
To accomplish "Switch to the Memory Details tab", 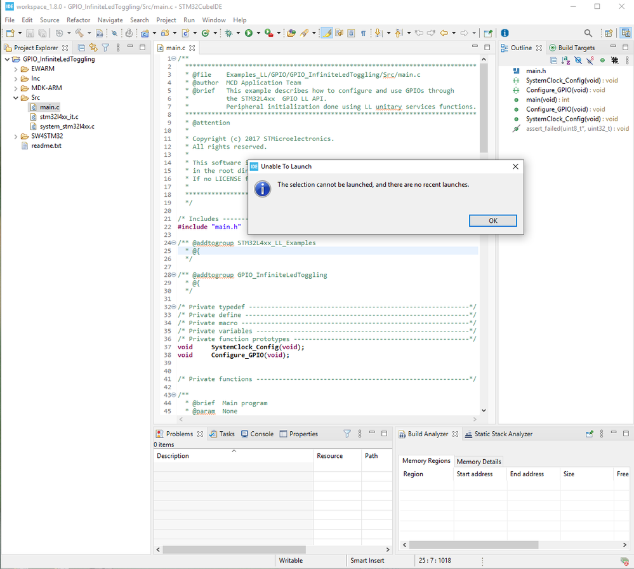I will pos(479,461).
